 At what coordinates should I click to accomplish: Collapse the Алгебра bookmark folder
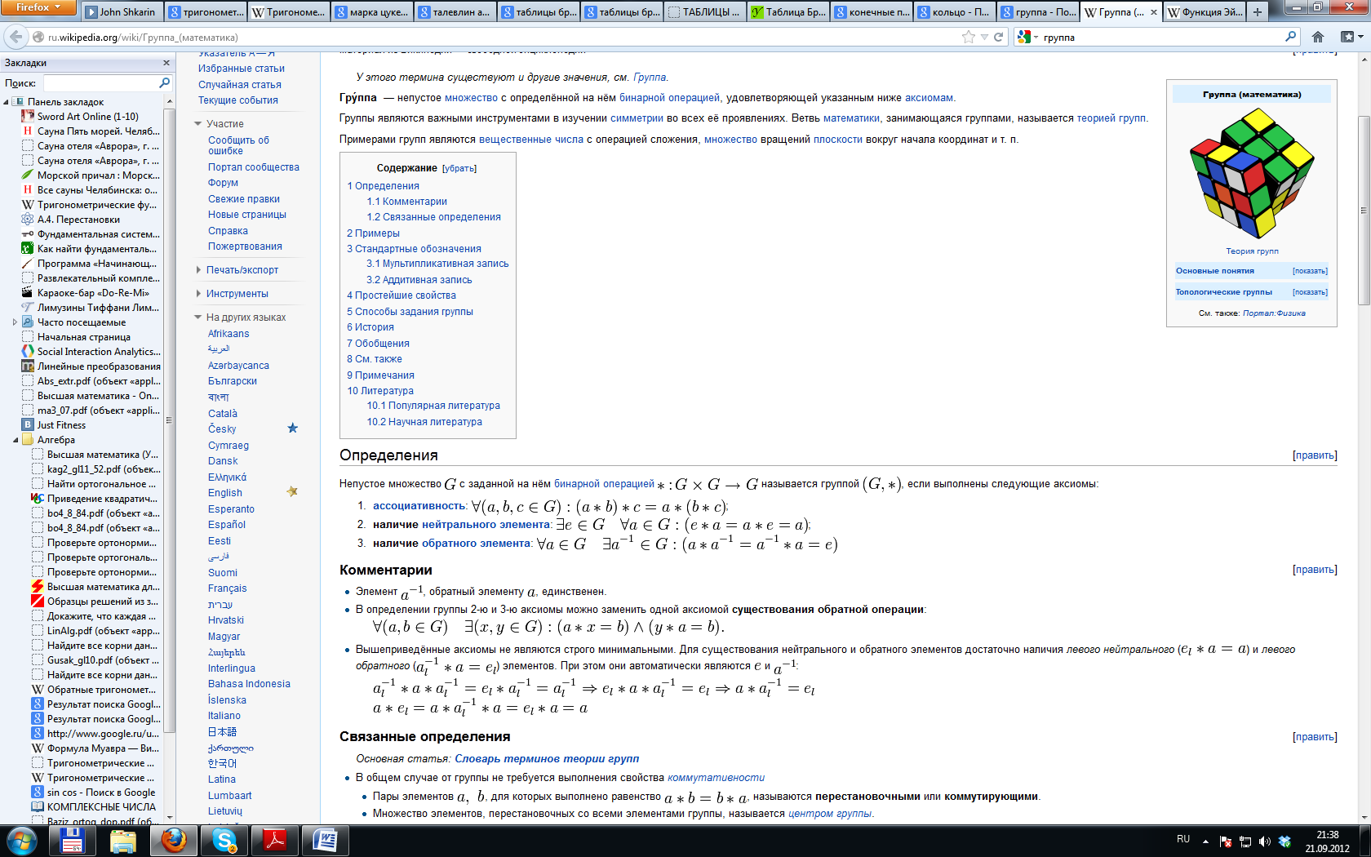pyautogui.click(x=16, y=440)
